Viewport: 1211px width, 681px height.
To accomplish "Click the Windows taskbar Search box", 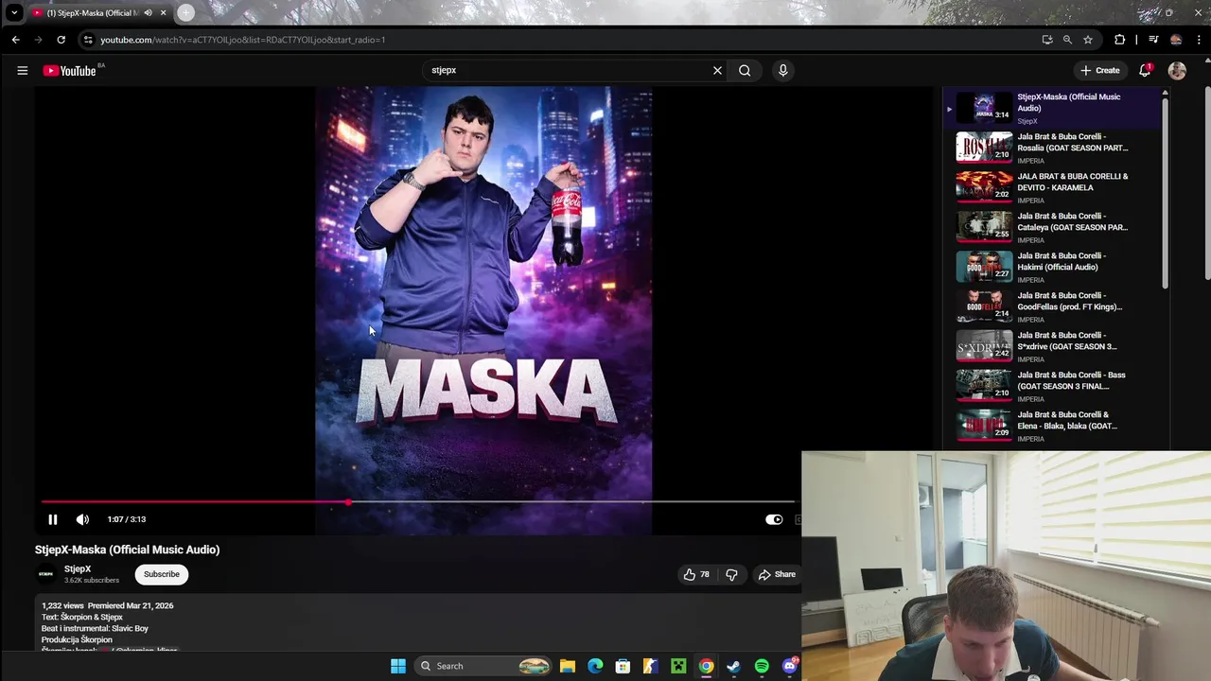I will (484, 666).
